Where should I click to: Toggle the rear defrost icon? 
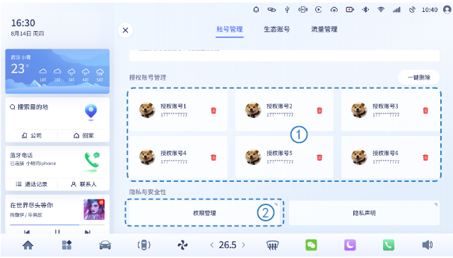272,245
